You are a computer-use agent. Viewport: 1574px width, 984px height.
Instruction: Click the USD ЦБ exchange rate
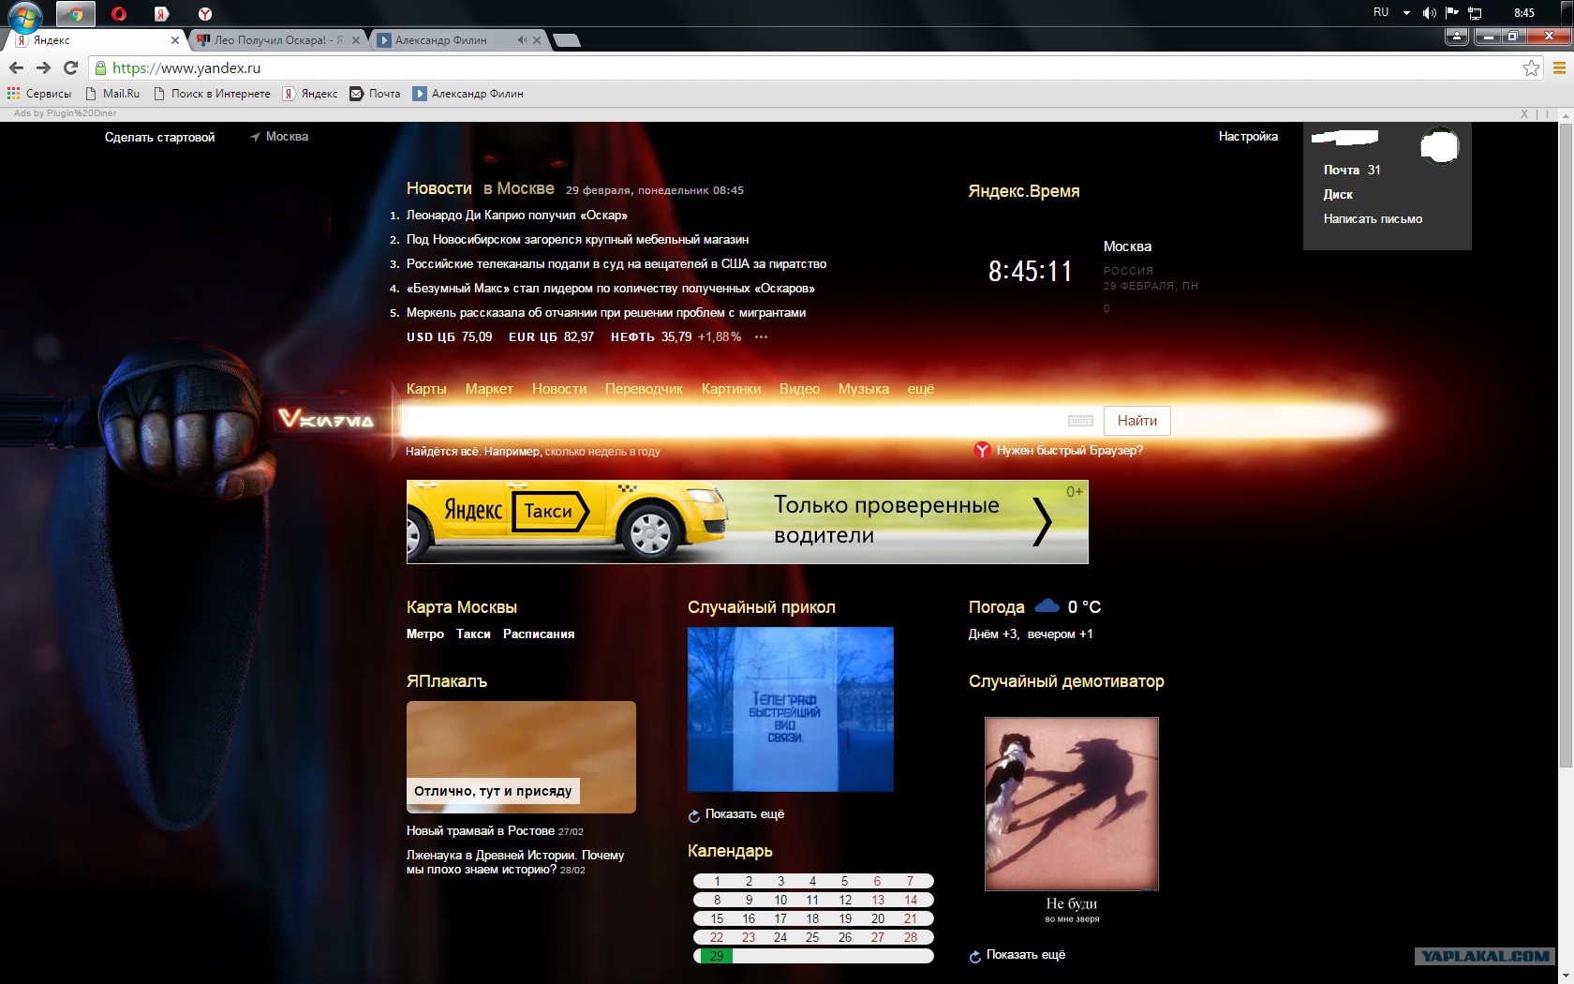tap(449, 337)
